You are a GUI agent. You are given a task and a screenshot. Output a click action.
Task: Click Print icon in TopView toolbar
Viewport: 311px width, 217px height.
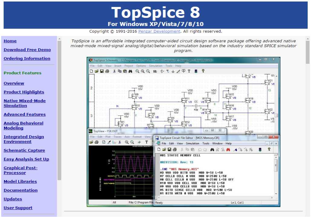coord(97,142)
